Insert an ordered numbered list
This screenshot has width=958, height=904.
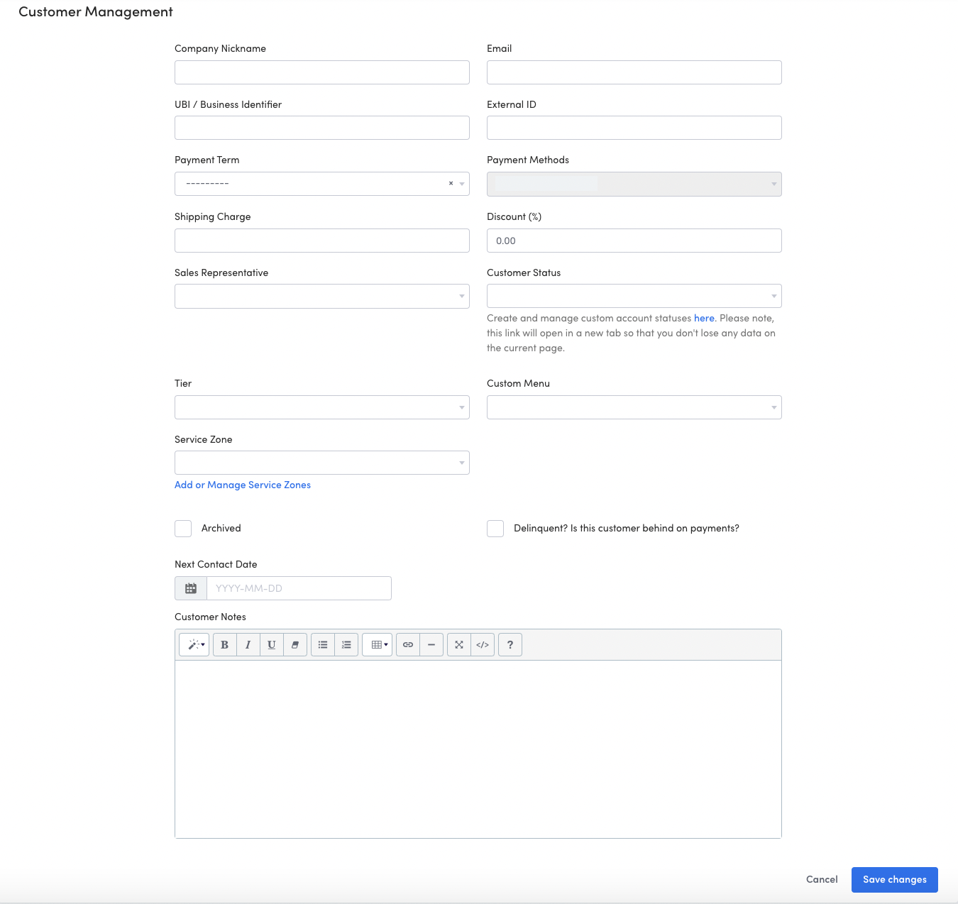coord(346,644)
